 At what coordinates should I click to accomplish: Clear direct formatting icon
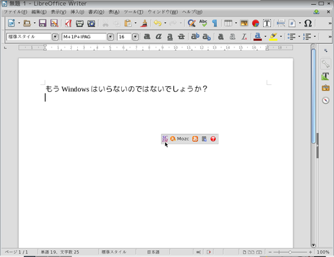click(x=244, y=36)
